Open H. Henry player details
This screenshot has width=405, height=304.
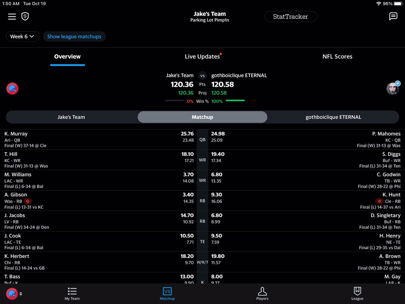coord(390,236)
